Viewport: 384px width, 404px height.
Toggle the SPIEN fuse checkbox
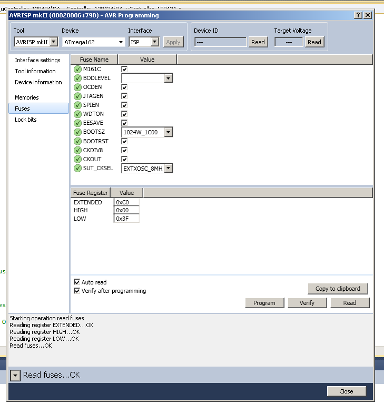[x=124, y=105]
